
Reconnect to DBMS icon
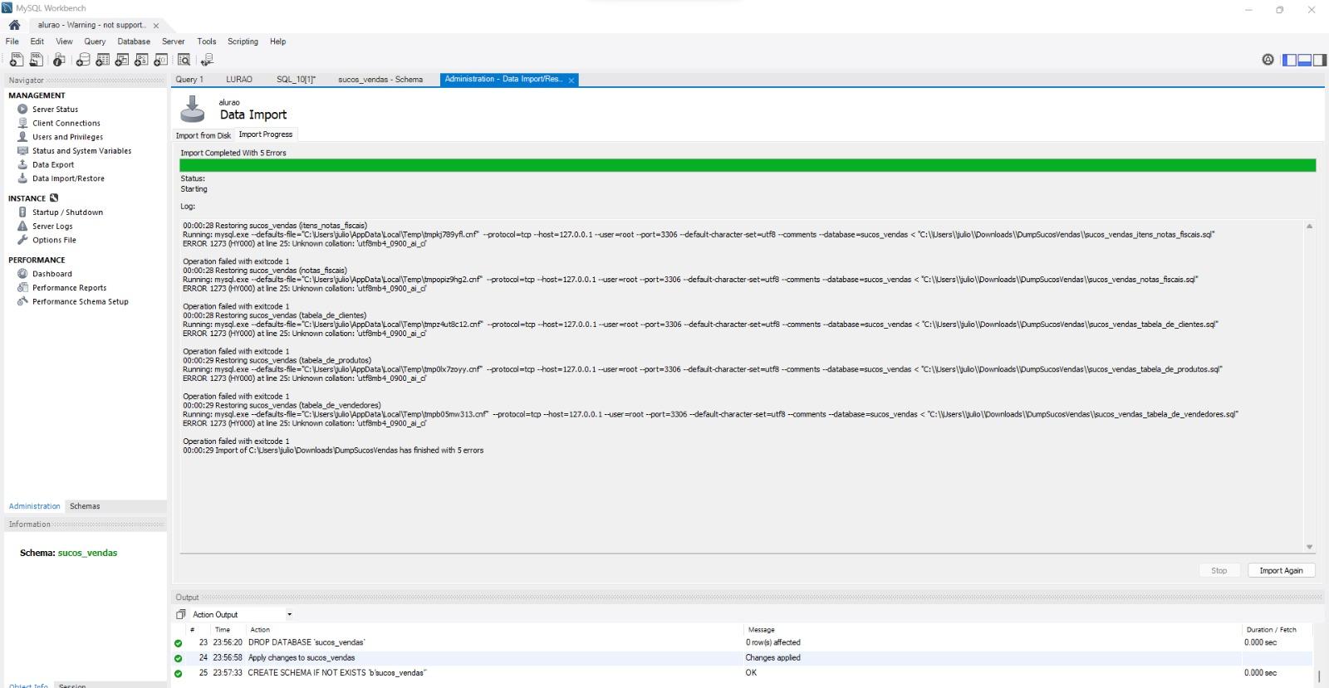coord(207,60)
